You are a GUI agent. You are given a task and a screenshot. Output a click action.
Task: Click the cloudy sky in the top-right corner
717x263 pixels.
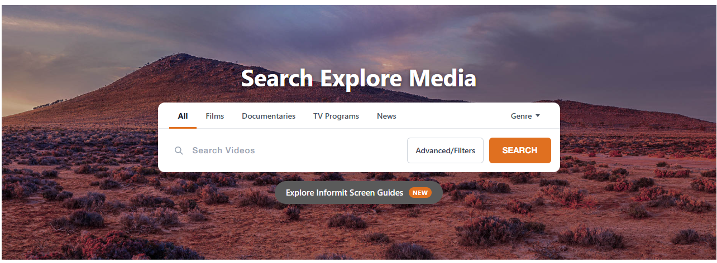(x=659, y=28)
